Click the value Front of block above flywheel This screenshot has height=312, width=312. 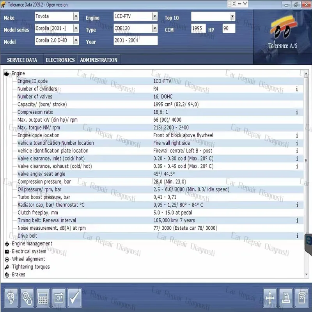point(183,135)
